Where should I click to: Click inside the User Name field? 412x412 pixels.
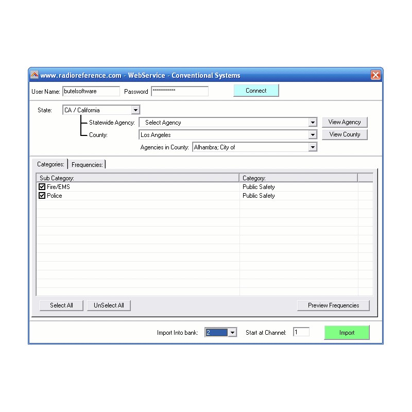pos(91,91)
